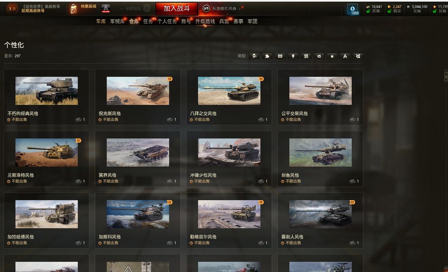Select the camouflage stripes filter icon
The height and width of the screenshot is (272, 448).
[306, 56]
